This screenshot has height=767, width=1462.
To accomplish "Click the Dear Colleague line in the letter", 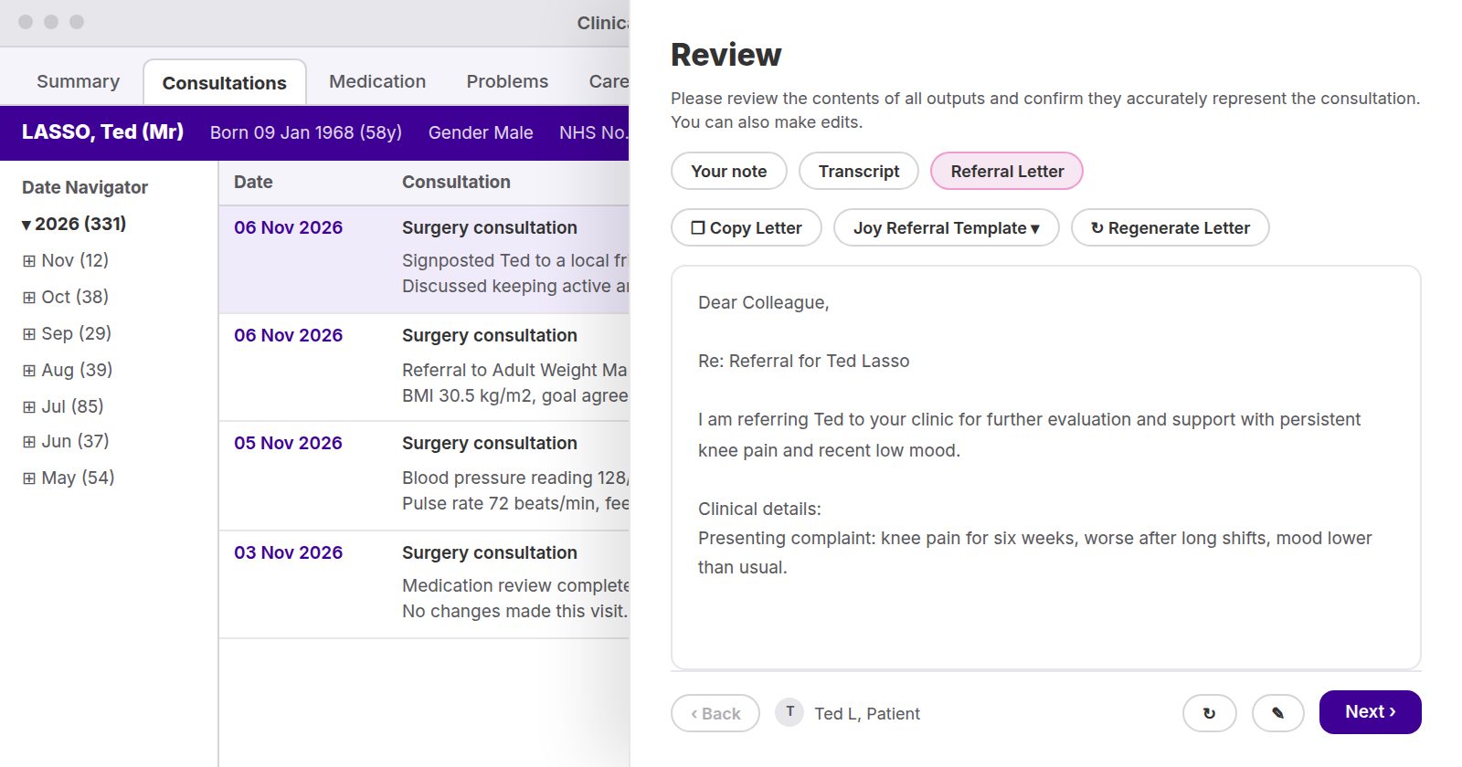I will pyautogui.click(x=764, y=302).
